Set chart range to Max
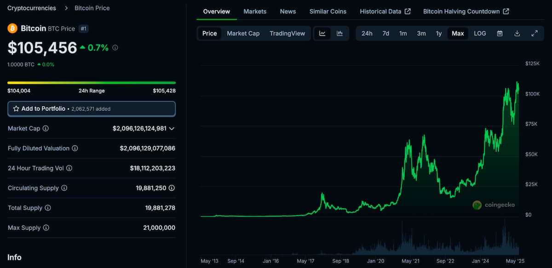Viewport: 552px width, 268px height. pos(458,34)
